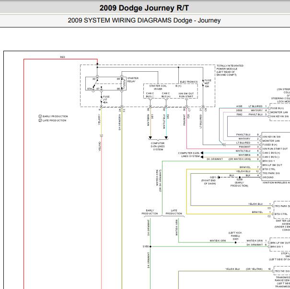Click the '(RIGHT END OF DASH)' note
The image size is (290, 289).
209,182
